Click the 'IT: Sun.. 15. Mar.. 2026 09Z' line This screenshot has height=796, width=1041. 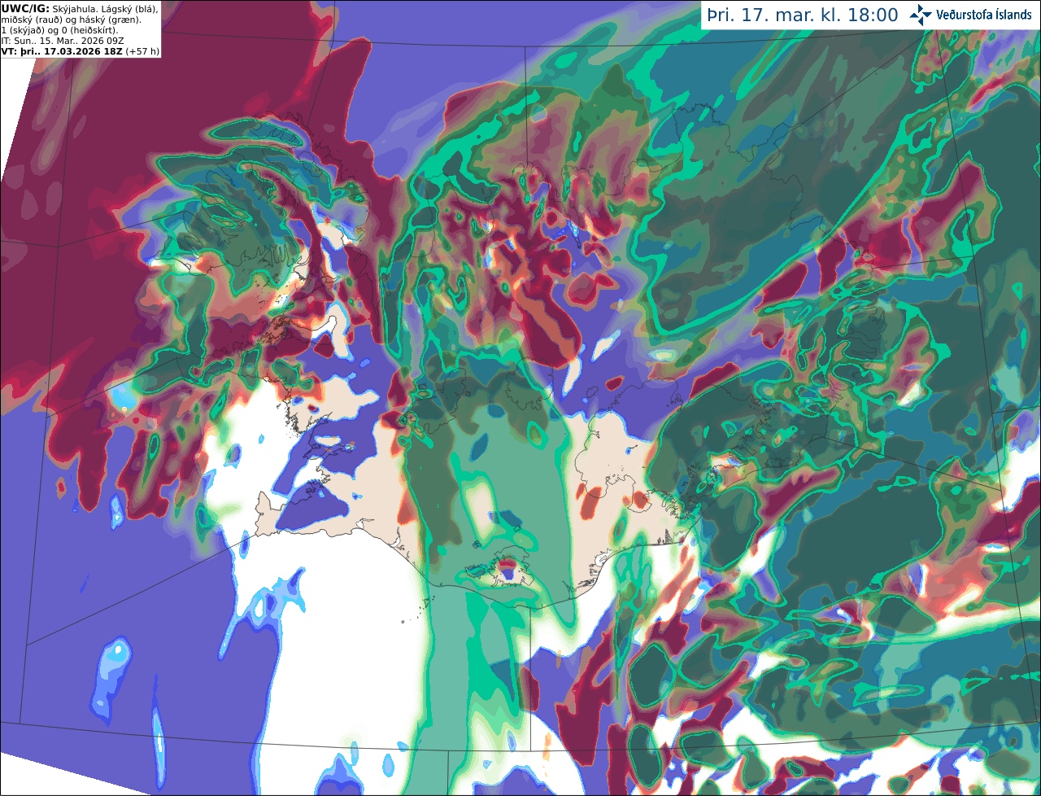pyautogui.click(x=63, y=41)
